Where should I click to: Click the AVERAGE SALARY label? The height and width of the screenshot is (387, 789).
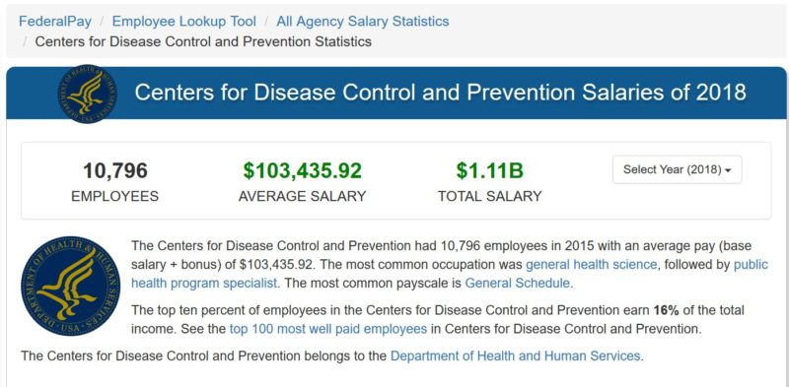click(303, 196)
